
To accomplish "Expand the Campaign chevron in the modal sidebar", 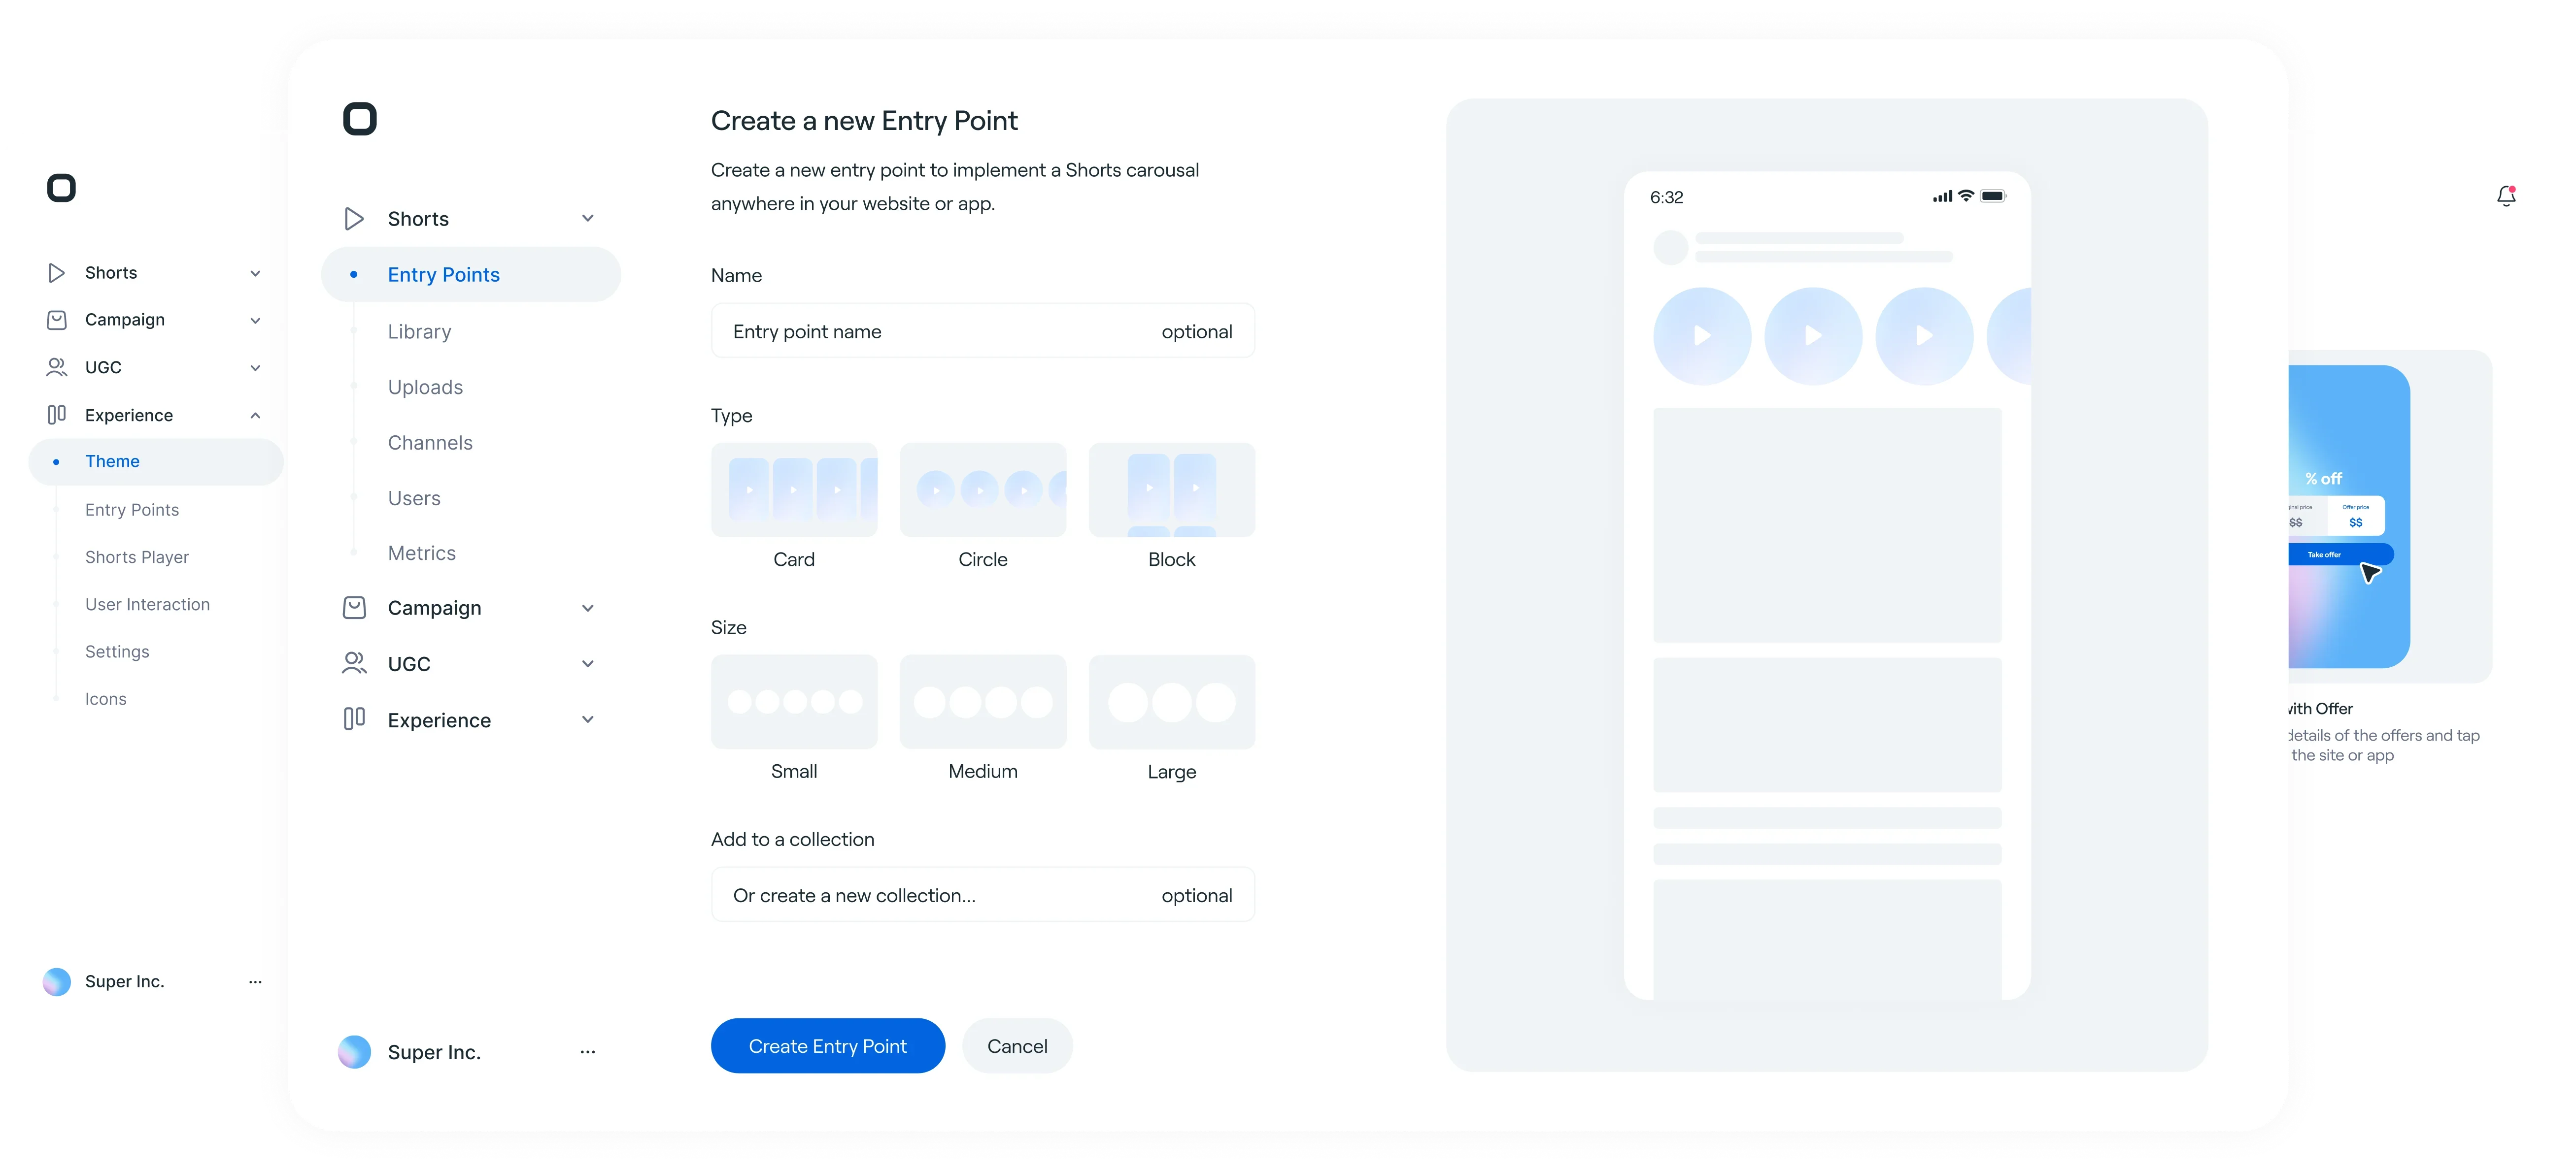I will (x=588, y=608).
